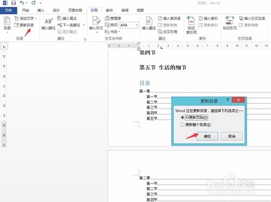
Task: Click the 取消 button in the dialog
Action: (x=231, y=136)
